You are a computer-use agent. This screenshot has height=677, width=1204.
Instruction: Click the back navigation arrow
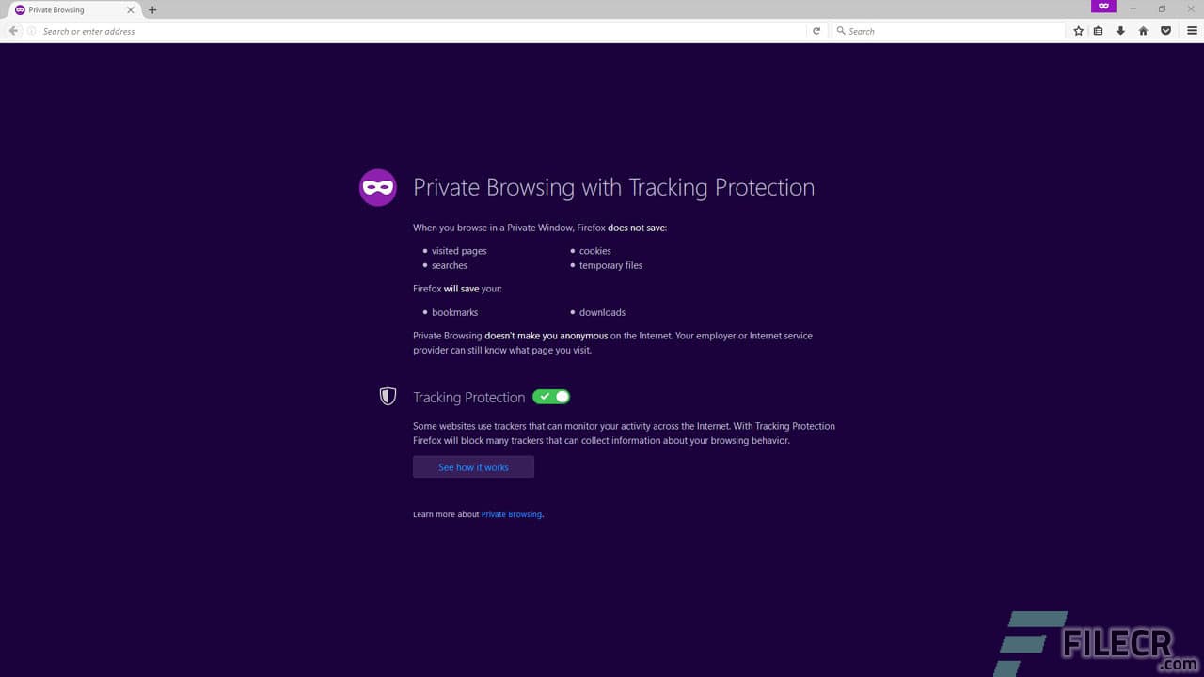tap(12, 30)
